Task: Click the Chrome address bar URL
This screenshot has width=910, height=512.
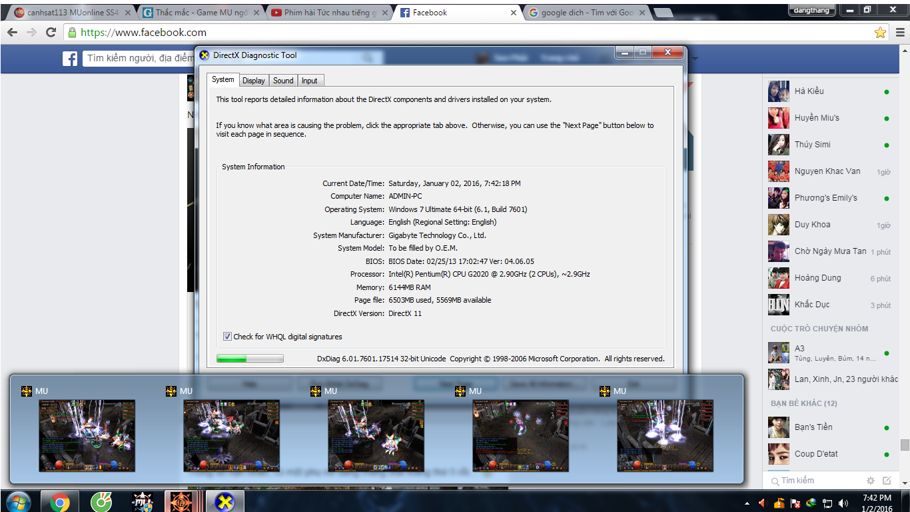Action: [143, 32]
